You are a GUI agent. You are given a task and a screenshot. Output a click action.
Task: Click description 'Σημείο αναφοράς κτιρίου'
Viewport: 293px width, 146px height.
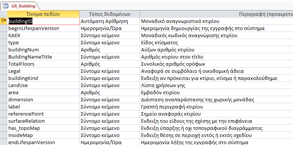[171, 114]
